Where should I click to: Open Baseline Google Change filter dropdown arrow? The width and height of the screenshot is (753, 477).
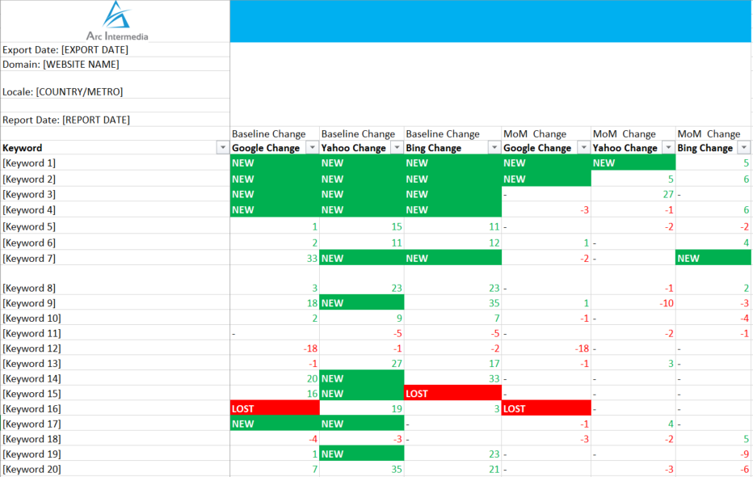click(x=311, y=148)
